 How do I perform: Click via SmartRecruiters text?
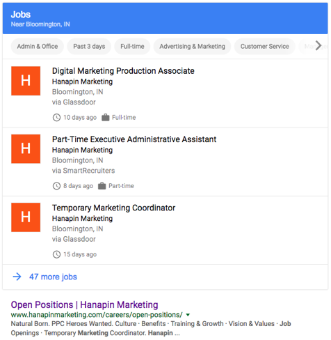tap(83, 171)
